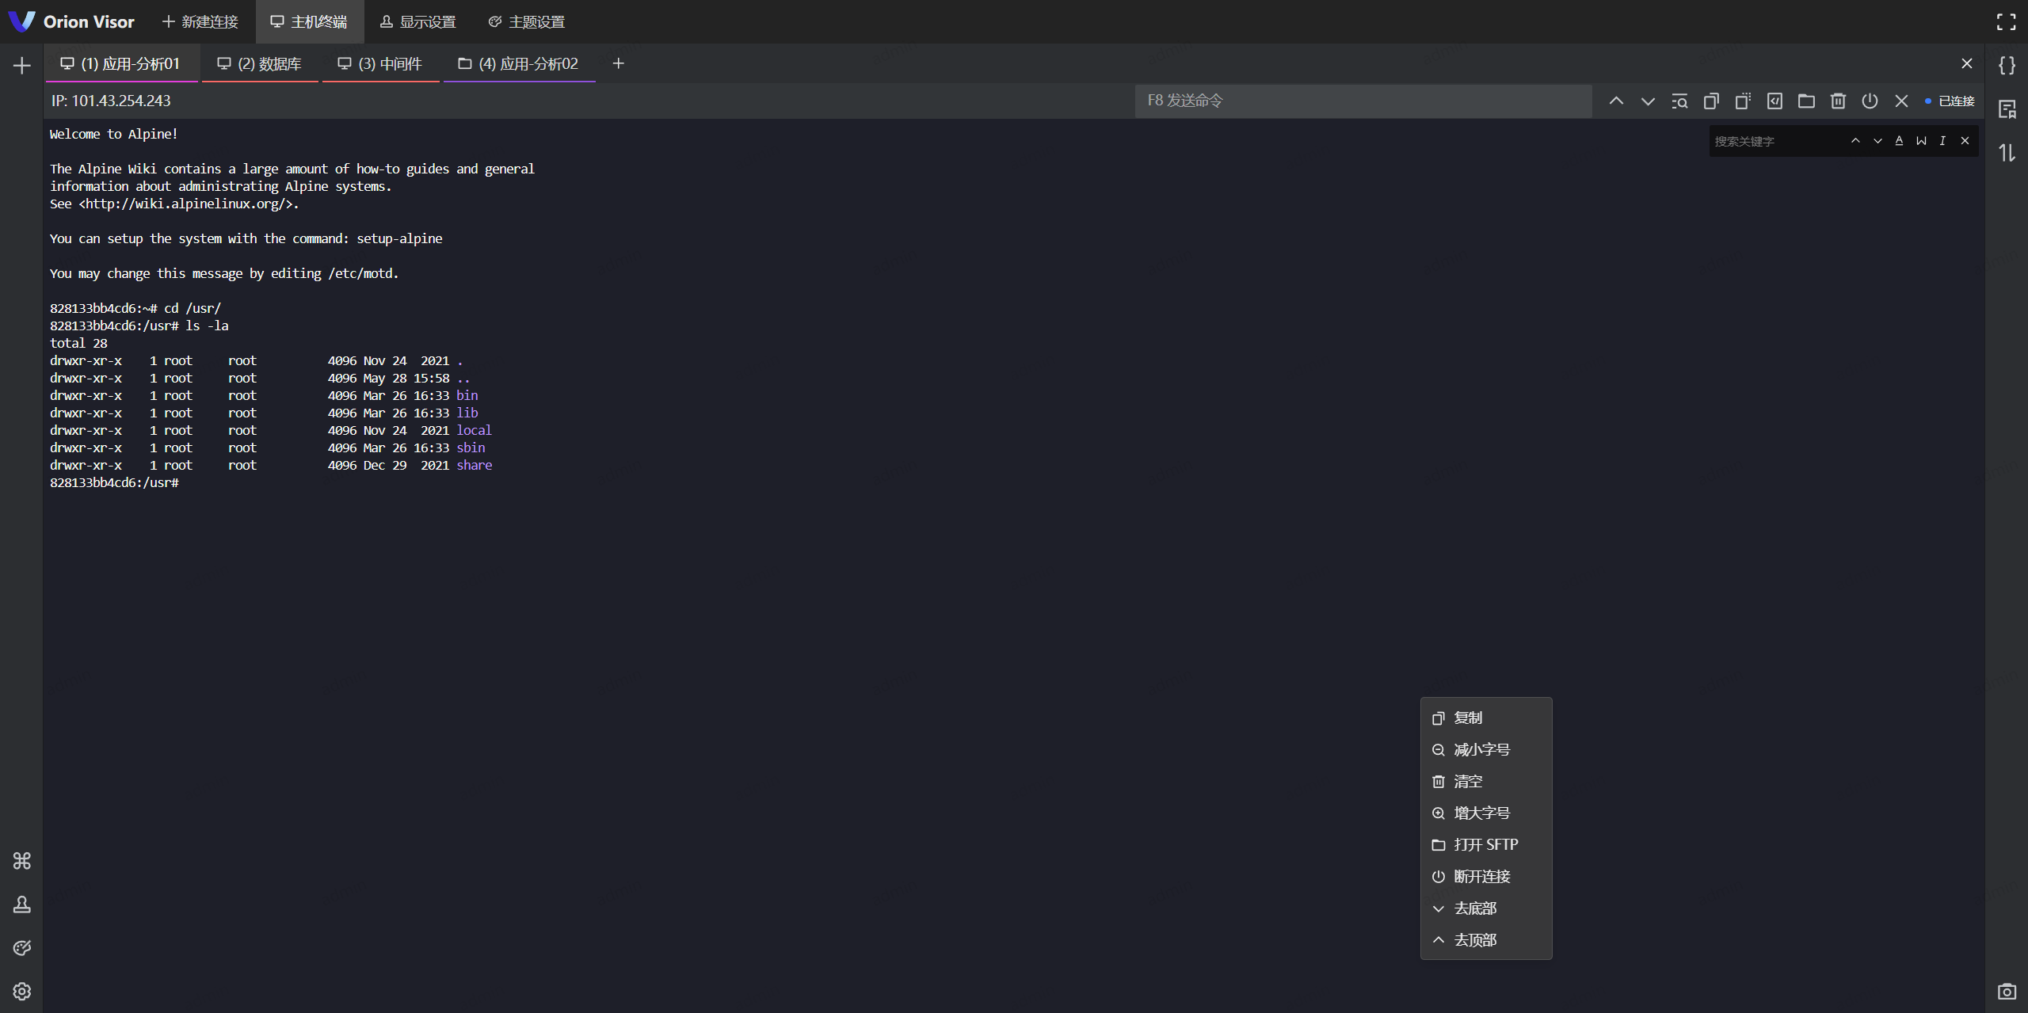Focus the F8 发送命令 input field
Viewport: 2028px width, 1013px height.
[1363, 101]
